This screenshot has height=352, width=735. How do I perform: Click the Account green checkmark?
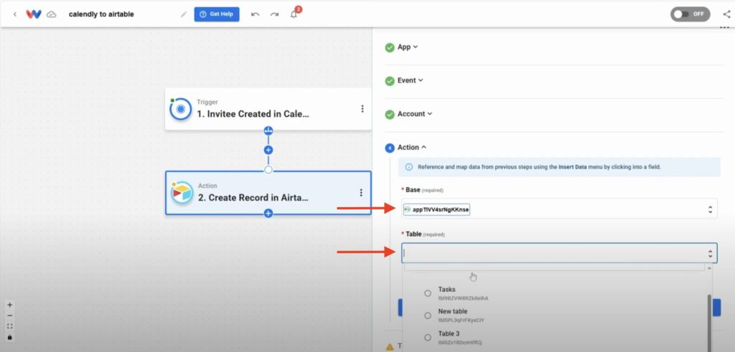coord(390,114)
